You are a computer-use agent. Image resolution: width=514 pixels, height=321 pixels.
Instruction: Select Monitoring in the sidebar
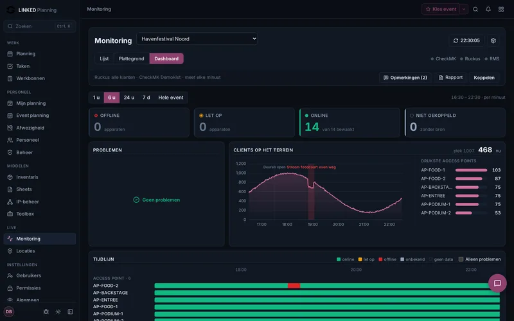pos(40,239)
